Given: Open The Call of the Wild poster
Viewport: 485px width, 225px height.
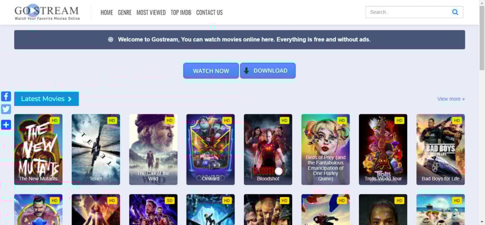Looking at the screenshot, I should (x=153, y=149).
